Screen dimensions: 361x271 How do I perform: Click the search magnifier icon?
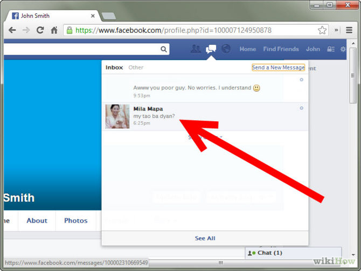click(x=164, y=49)
